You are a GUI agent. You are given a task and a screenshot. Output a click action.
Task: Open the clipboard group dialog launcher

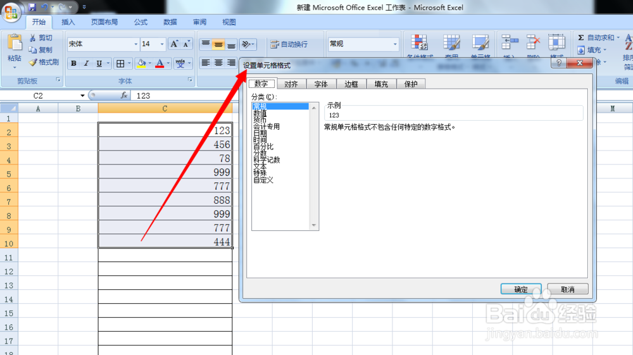click(x=58, y=80)
